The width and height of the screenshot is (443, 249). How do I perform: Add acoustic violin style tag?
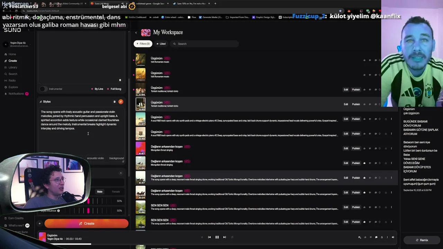[95, 158]
